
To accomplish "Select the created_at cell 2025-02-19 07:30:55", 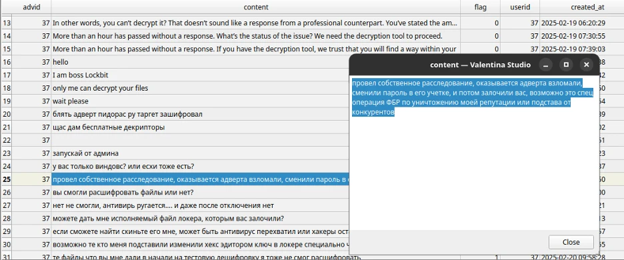I will [573, 36].
